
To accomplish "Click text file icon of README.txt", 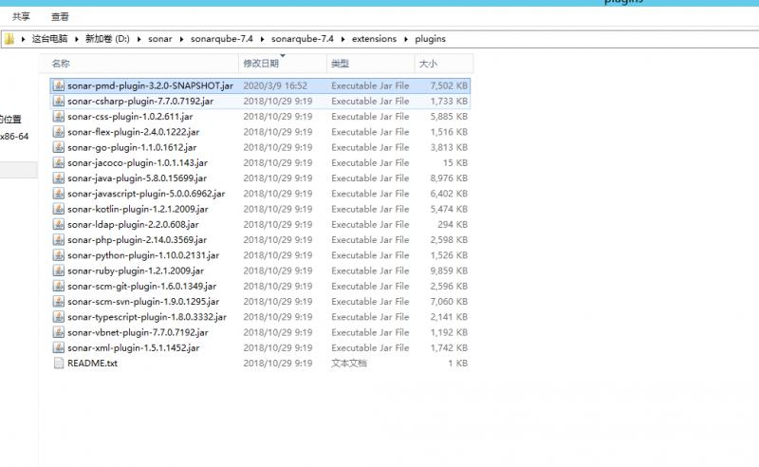I will tap(59, 364).
